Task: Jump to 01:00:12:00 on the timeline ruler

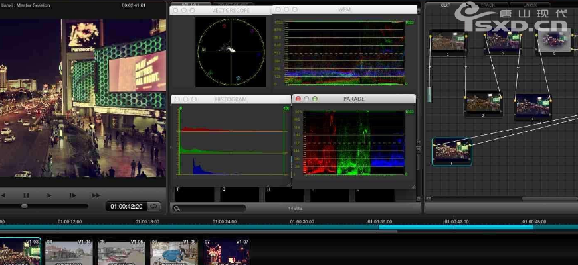Action: [x=70, y=222]
